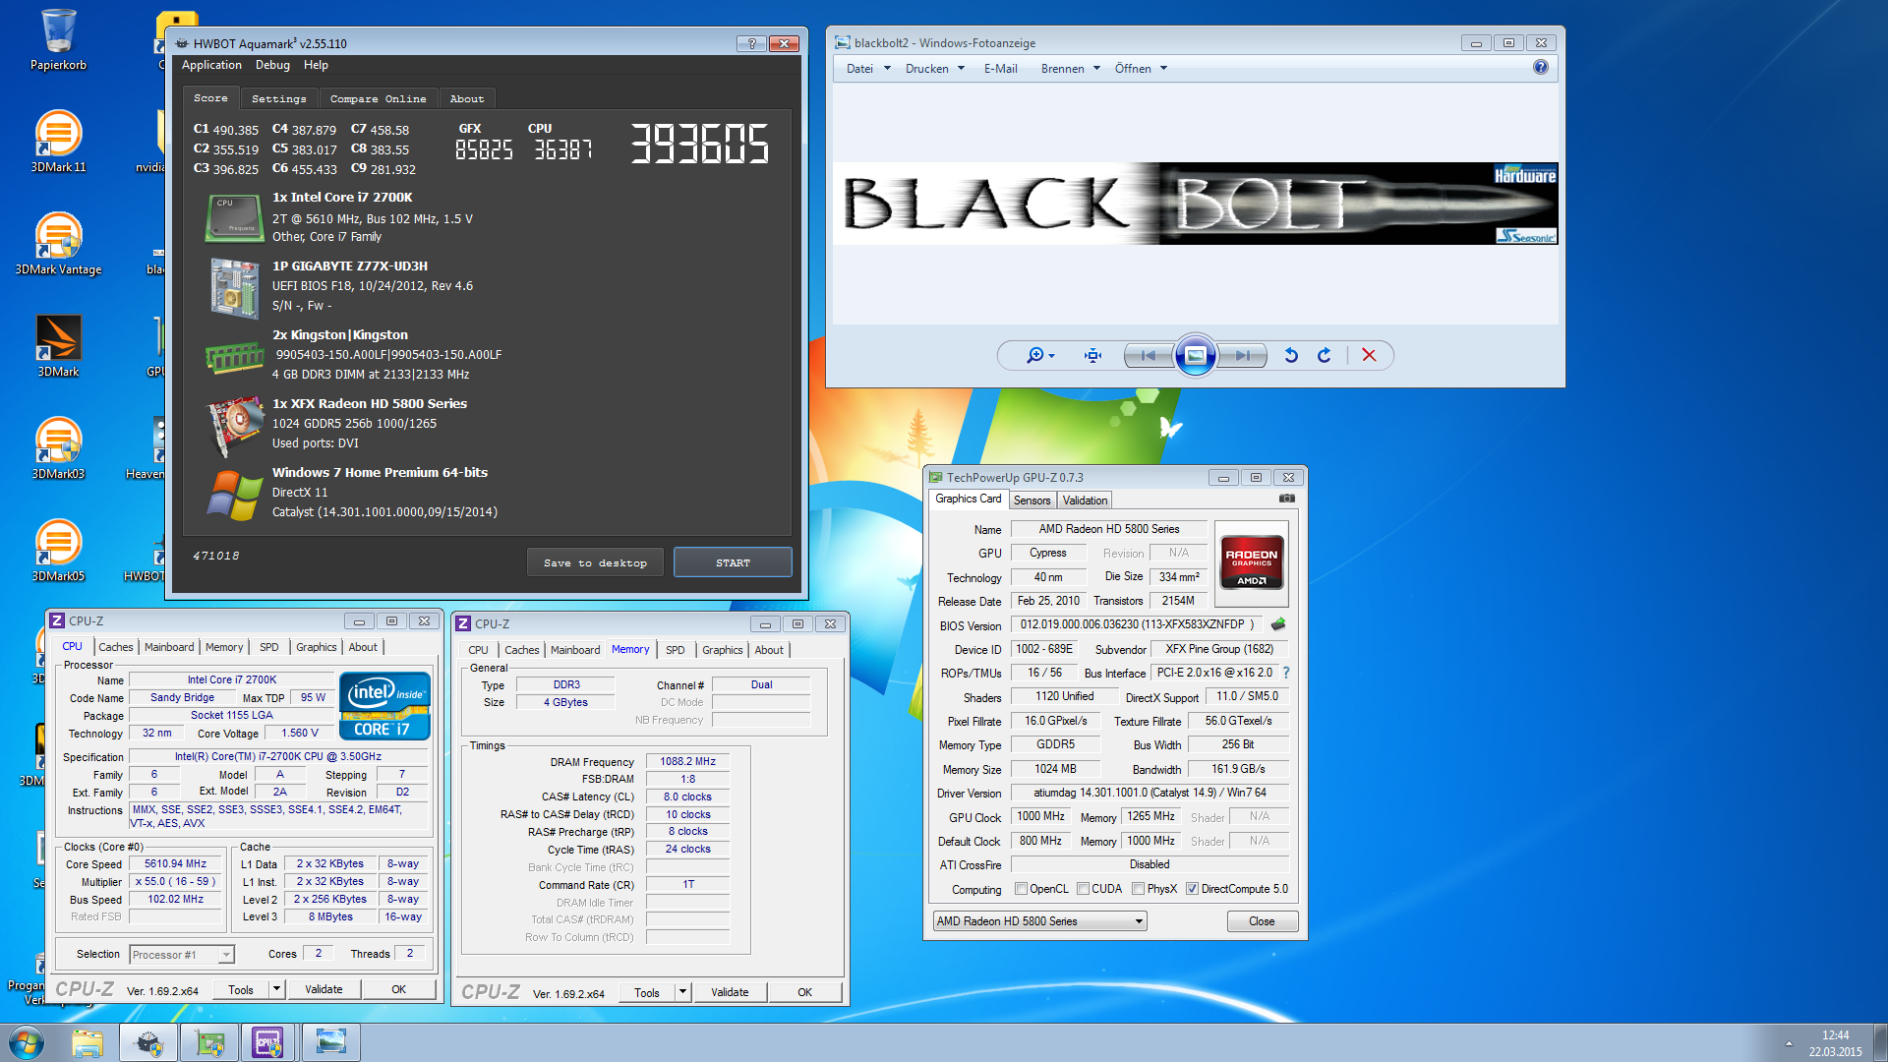1888x1062 pixels.
Task: Click Radeon Graphics logo in GPU-Z
Action: click(x=1251, y=561)
